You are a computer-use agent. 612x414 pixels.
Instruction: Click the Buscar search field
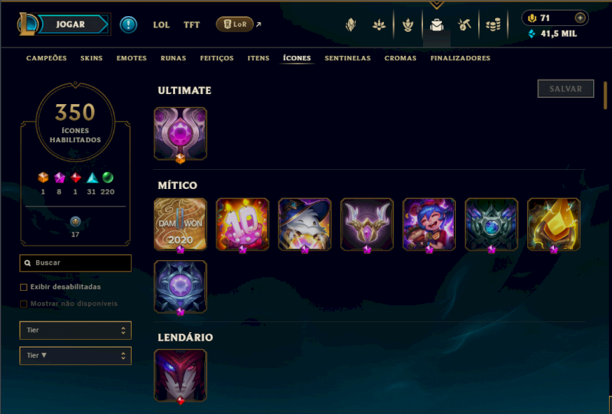(x=75, y=262)
